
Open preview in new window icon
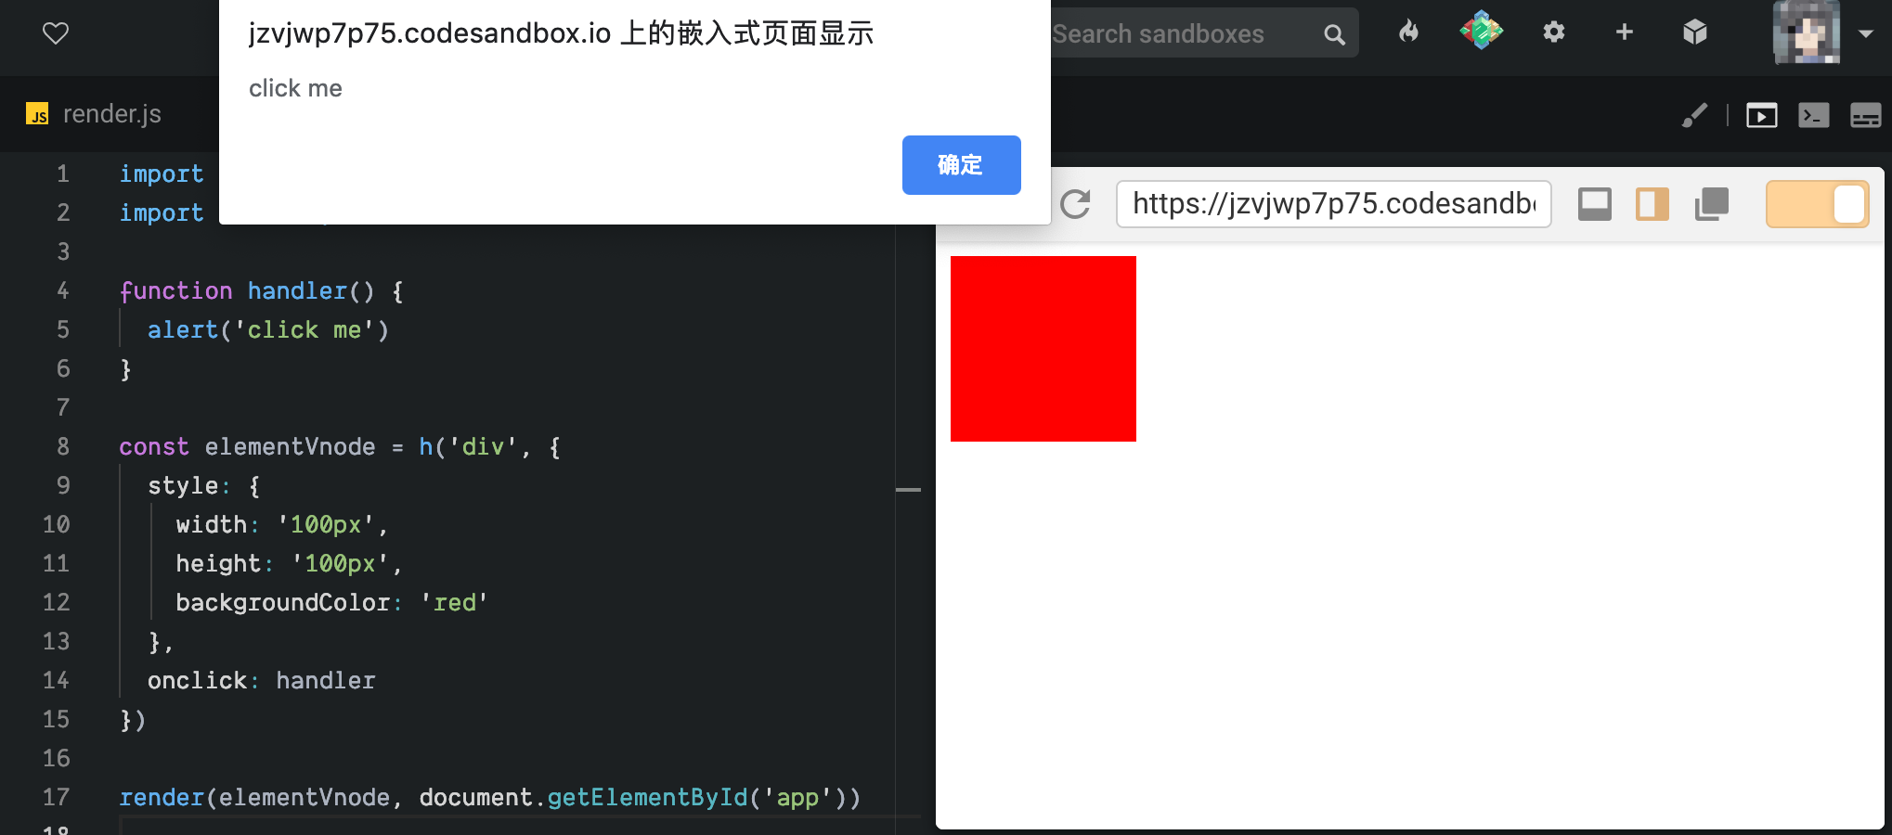(1711, 204)
